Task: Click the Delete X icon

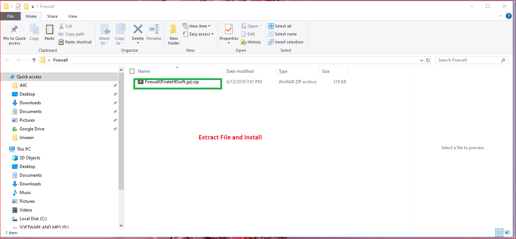Action: tap(138, 29)
